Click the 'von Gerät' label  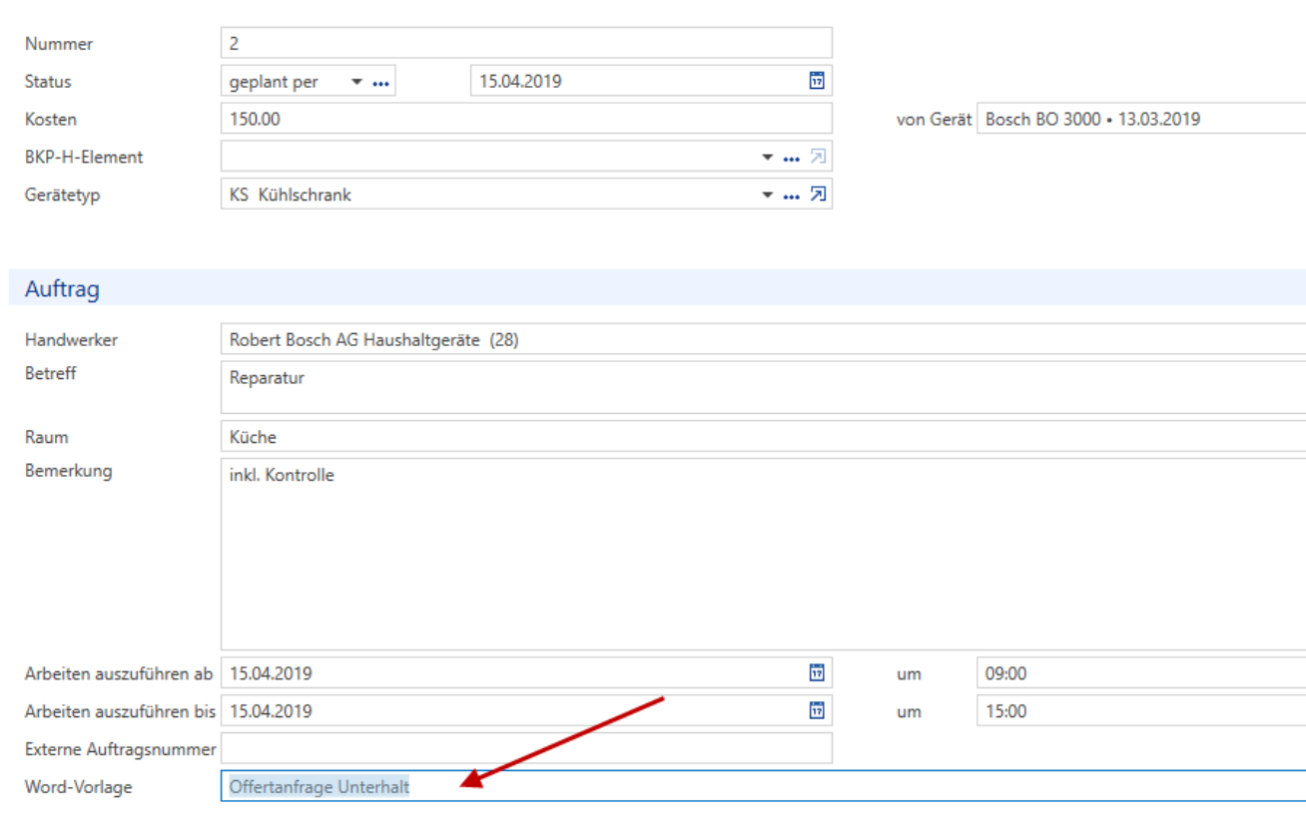934,119
